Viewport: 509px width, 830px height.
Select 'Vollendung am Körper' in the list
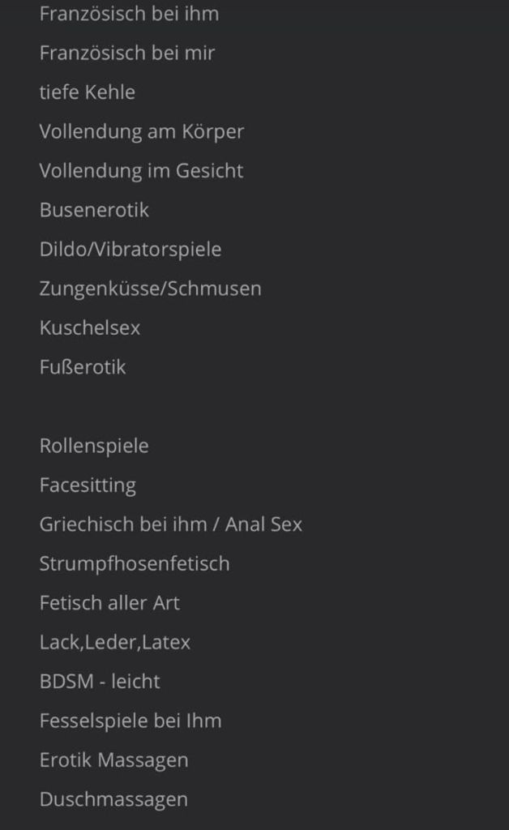pyautogui.click(x=141, y=131)
